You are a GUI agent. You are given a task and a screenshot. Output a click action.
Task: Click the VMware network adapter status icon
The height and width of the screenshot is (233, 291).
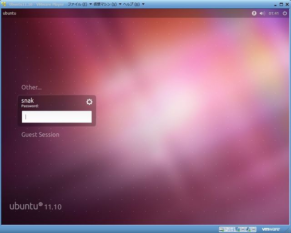tap(238, 229)
